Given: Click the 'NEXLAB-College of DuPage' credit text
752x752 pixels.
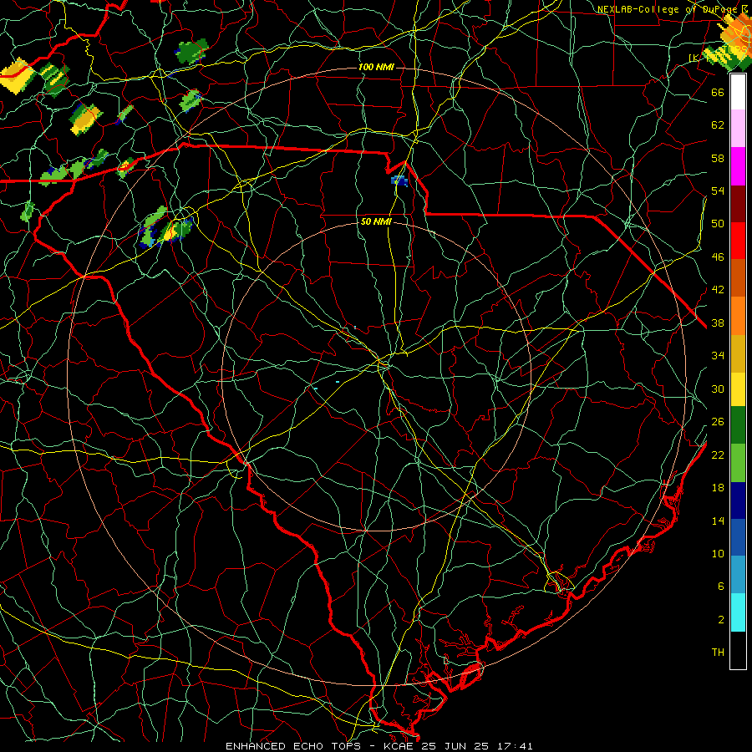Looking at the screenshot, I should [x=668, y=9].
